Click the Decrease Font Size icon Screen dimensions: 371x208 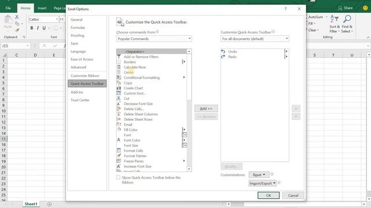[119, 103]
